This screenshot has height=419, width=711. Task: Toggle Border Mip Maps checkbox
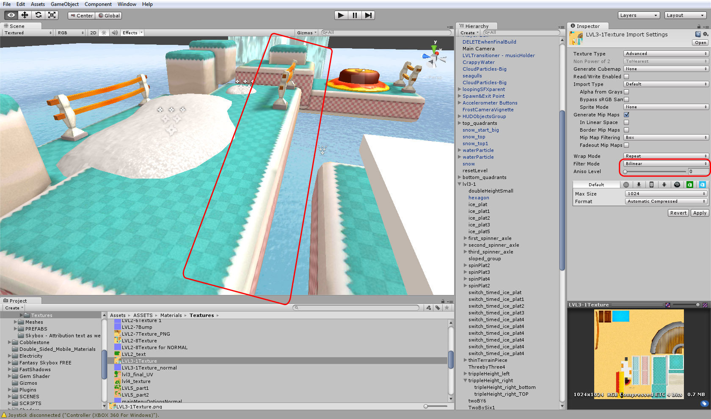[x=626, y=130]
